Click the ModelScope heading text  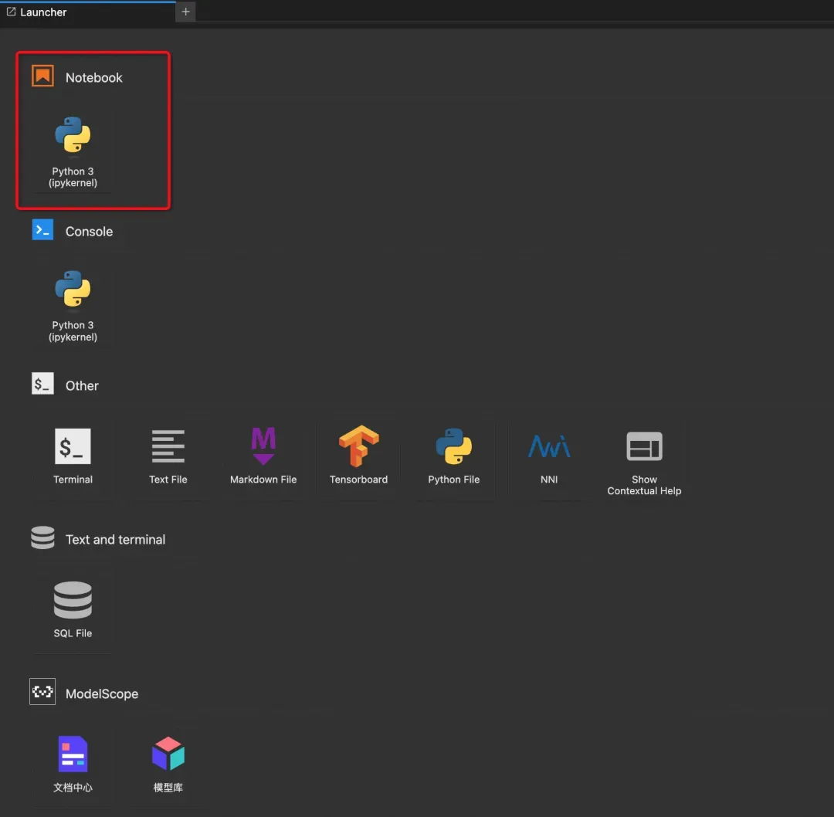102,694
